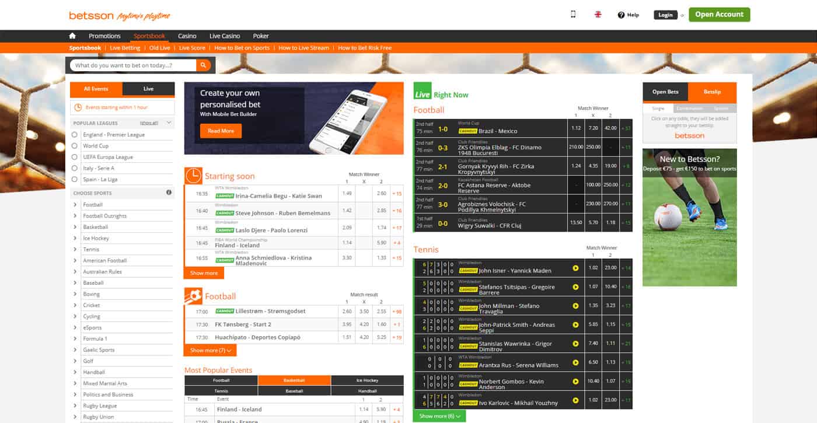Screen dimensions: 817x423
Task: Toggle the Live events filter
Action: coord(149,89)
